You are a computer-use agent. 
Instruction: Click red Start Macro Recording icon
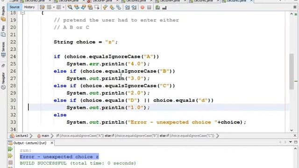click(x=142, y=7)
